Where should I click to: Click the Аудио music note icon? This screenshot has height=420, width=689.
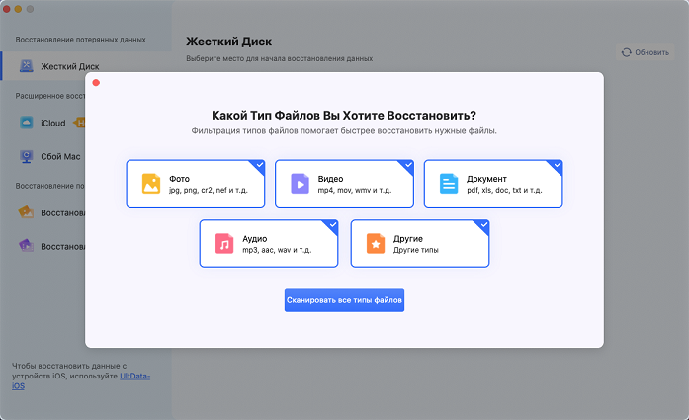(x=224, y=243)
